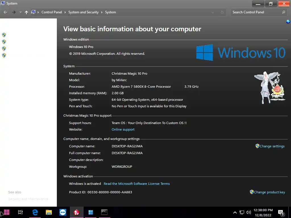Image resolution: width=291 pixels, height=218 pixels.
Task: Open Action Center notifications
Action: 281,213
